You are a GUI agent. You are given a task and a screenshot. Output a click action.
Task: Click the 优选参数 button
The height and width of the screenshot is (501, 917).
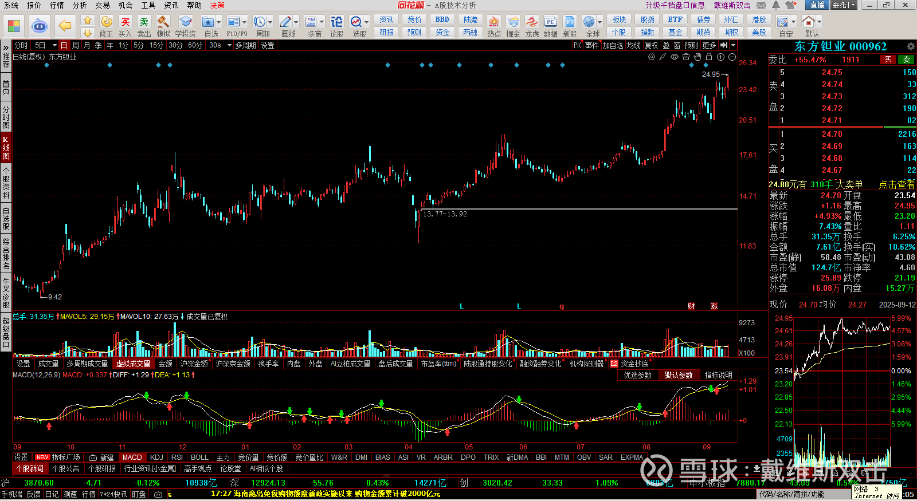click(637, 375)
